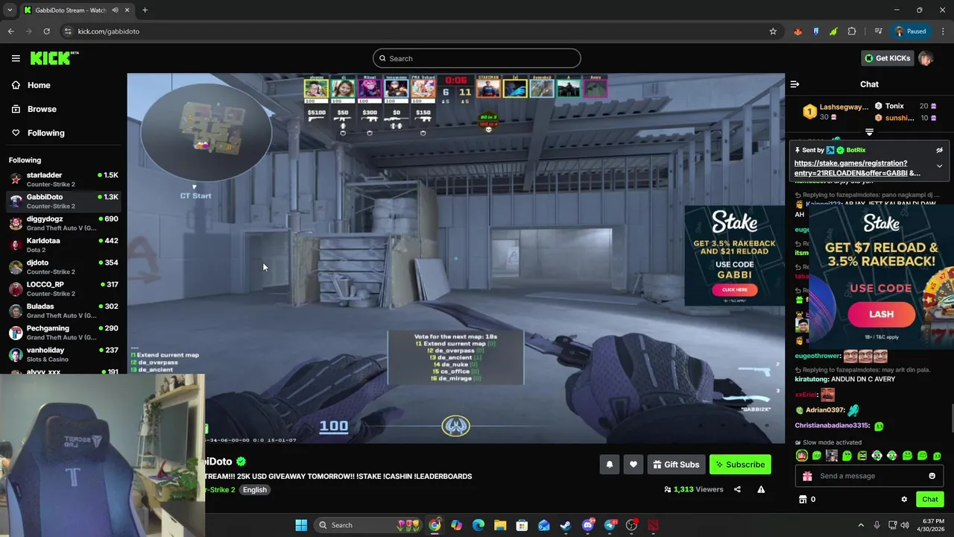Open the GabbiDoto channel in the Following list
The image size is (954, 537).
coord(63,201)
